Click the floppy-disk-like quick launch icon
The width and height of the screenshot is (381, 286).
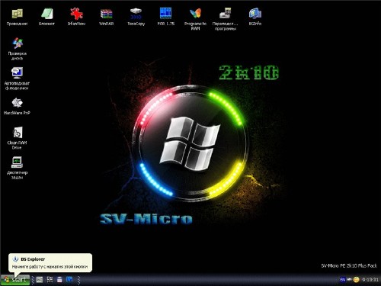pyautogui.click(x=59, y=280)
